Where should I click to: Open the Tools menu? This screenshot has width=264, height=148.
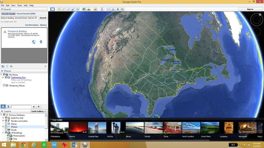point(20,5)
